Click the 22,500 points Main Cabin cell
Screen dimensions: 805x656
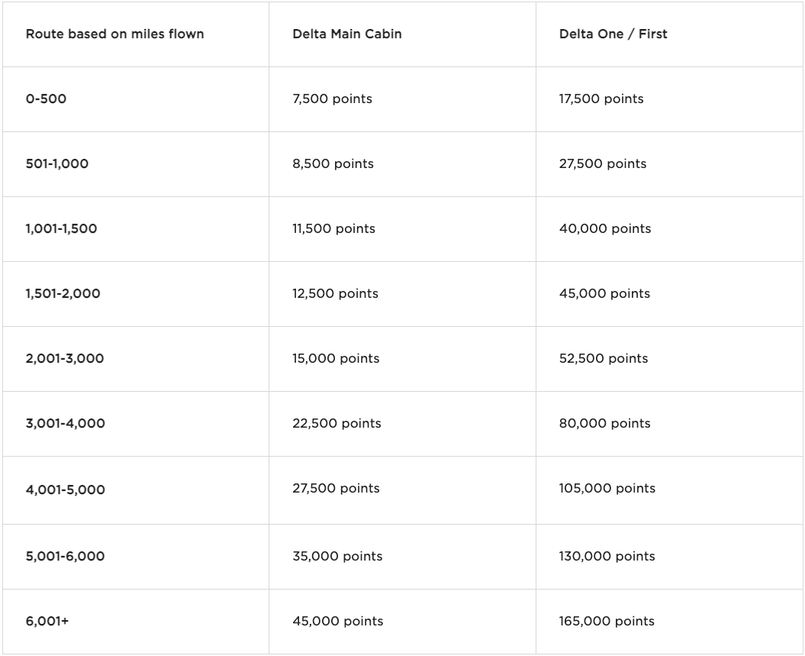pyautogui.click(x=336, y=423)
